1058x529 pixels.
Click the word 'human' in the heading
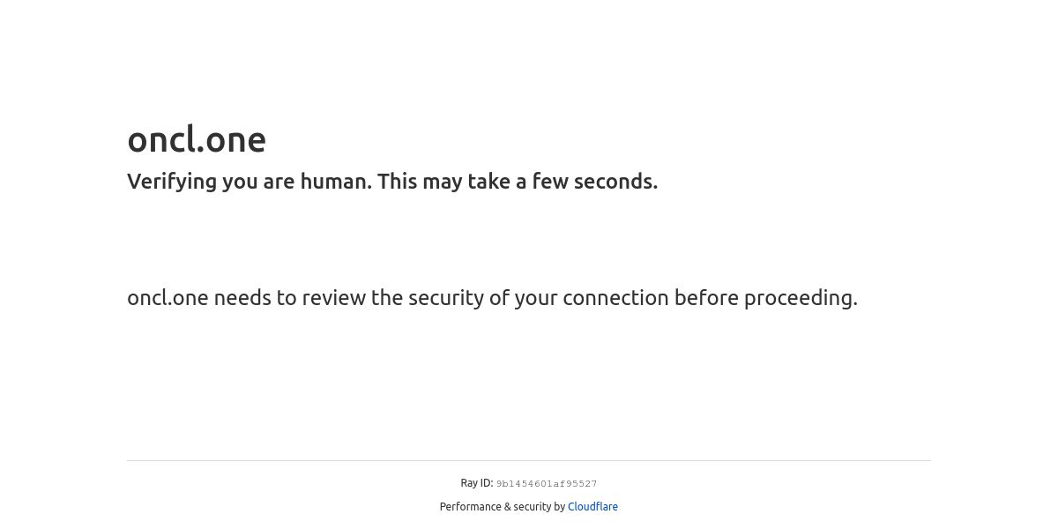point(335,182)
